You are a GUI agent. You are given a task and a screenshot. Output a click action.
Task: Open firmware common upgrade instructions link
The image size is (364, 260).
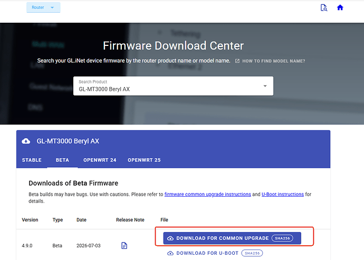[x=208, y=194]
